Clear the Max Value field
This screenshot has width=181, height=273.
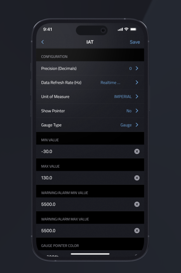(137, 178)
